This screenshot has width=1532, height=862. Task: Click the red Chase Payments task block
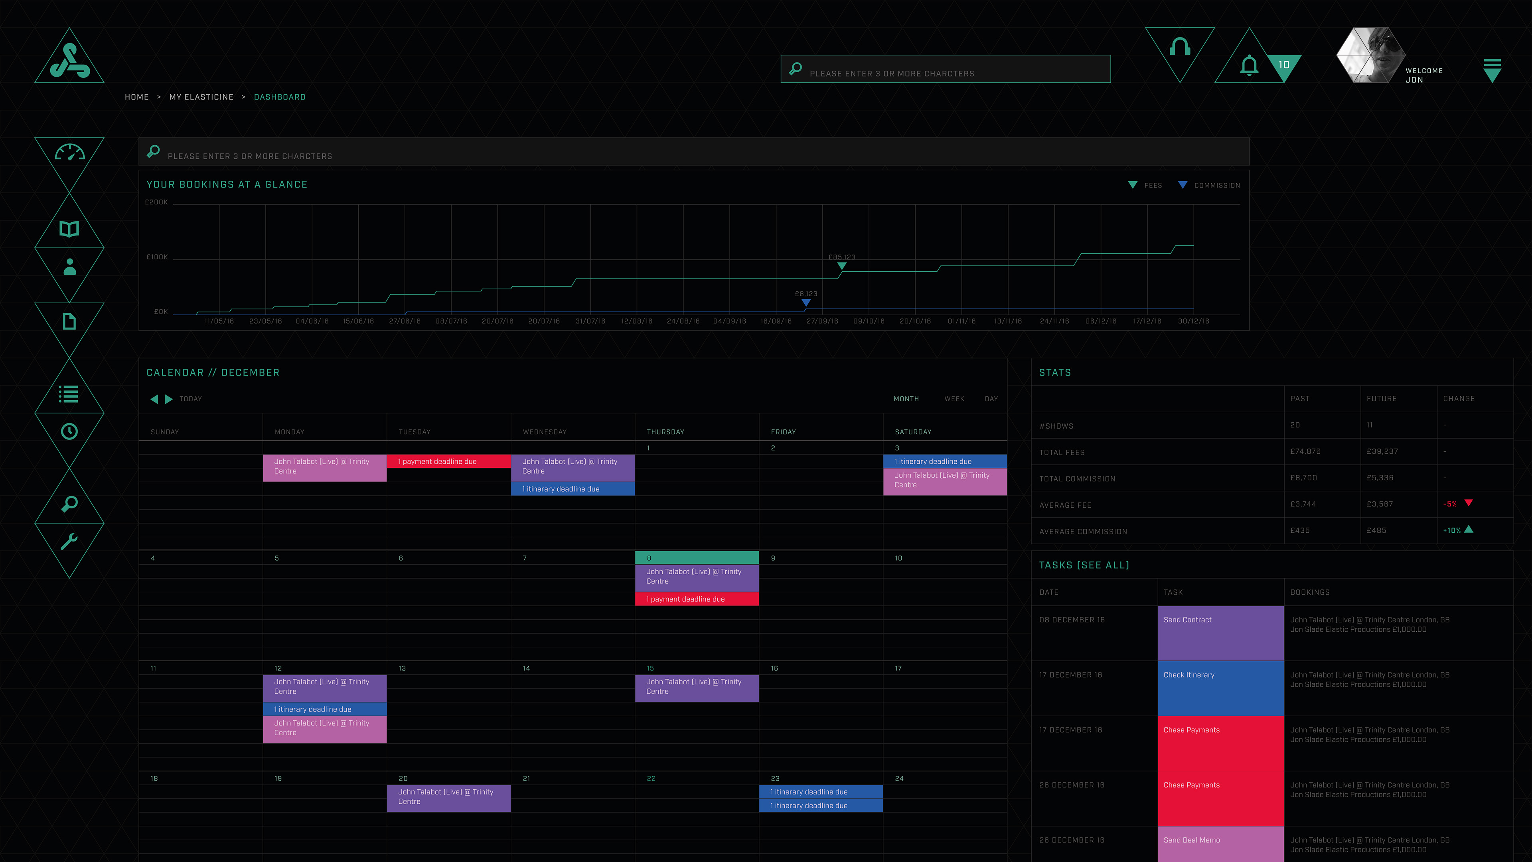point(1220,743)
